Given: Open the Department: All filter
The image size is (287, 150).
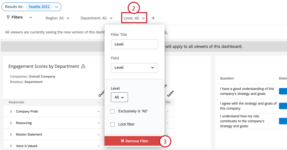Looking at the screenshot, I should (97, 18).
